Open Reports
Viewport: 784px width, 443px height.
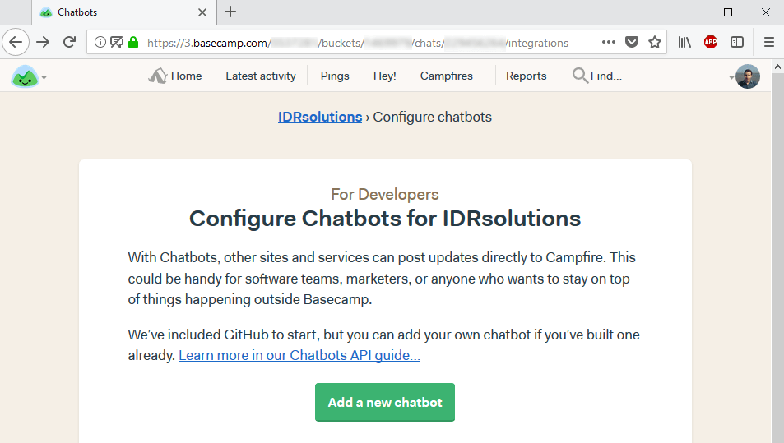(526, 76)
